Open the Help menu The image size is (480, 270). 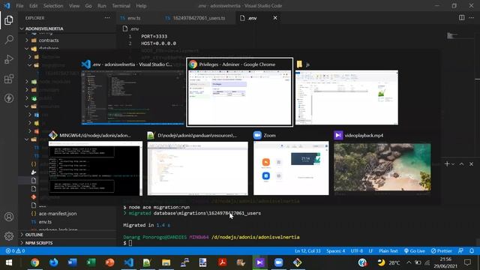(x=141, y=6)
